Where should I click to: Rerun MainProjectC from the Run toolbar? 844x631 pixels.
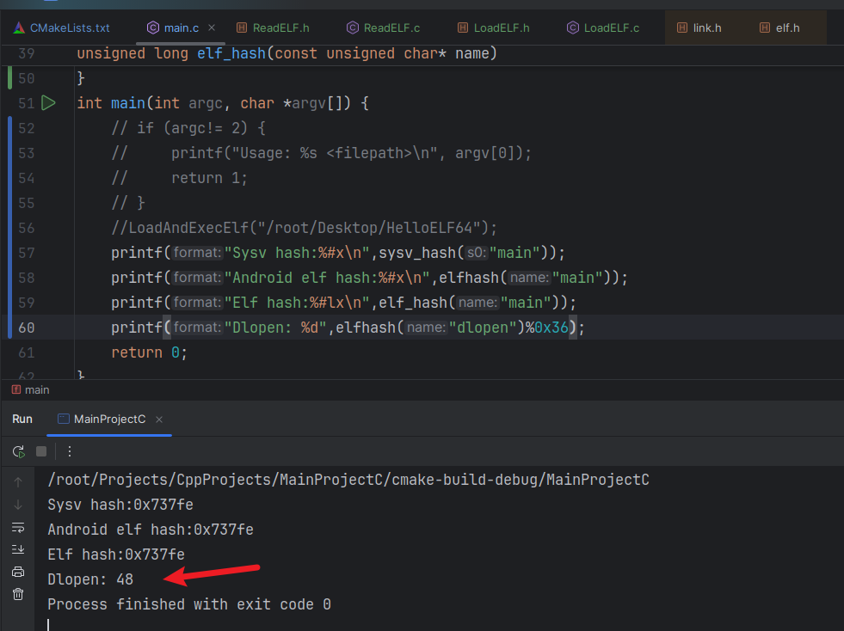18,451
